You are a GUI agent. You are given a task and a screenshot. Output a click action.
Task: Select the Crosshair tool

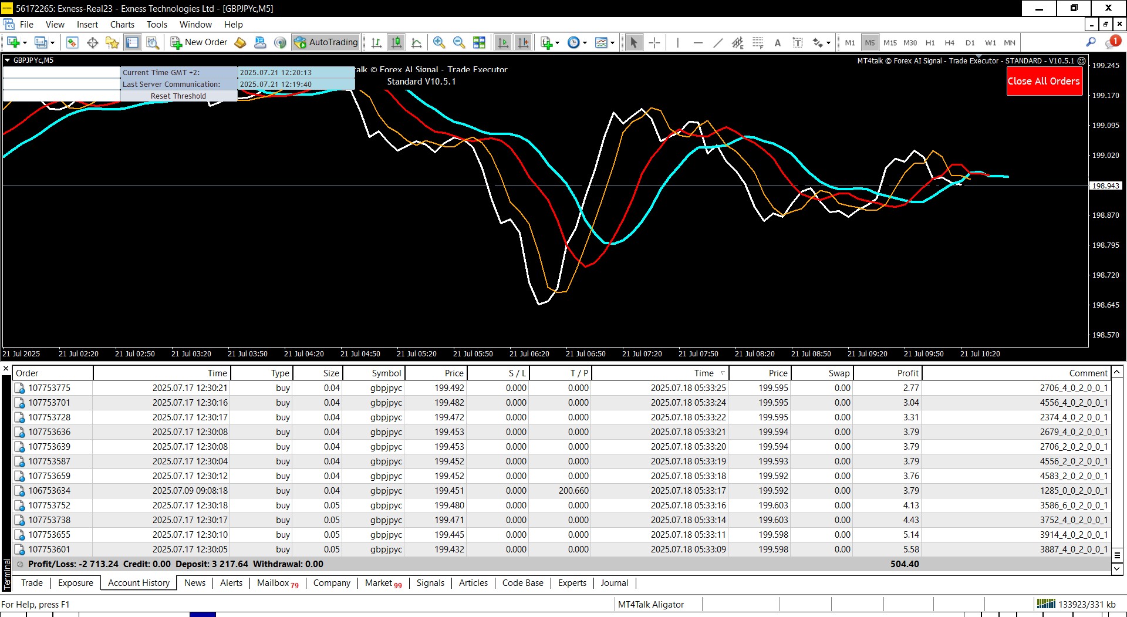tap(654, 42)
